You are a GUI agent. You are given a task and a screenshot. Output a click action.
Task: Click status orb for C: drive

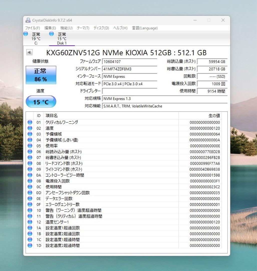[x=26, y=34]
